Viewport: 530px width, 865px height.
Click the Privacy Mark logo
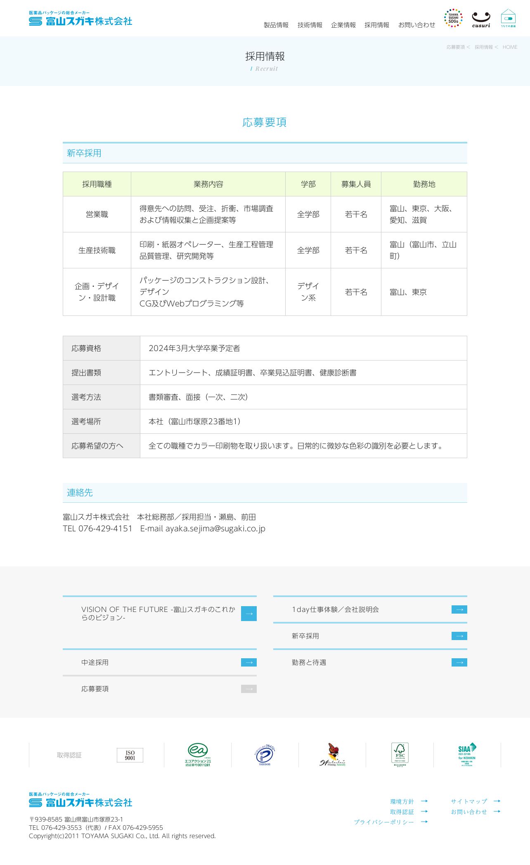265,755
